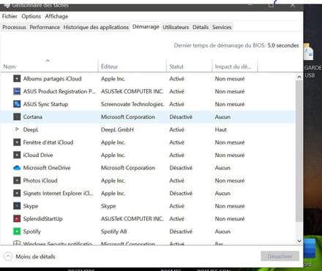Select the Spotify entry name
Image resolution: width=322 pixels, height=271 pixels.
coord(32,232)
